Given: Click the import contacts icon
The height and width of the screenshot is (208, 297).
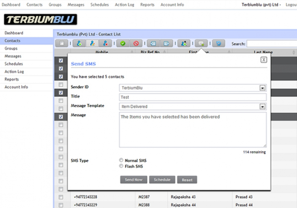Looking at the screenshot, I should click(153, 44).
